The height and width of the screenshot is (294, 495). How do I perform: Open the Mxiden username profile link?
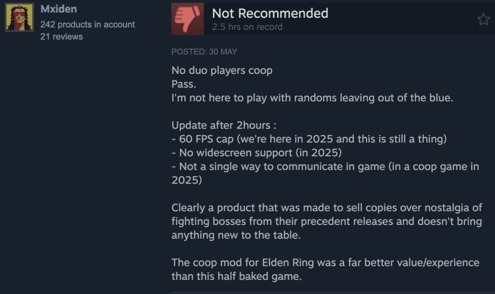click(x=58, y=9)
